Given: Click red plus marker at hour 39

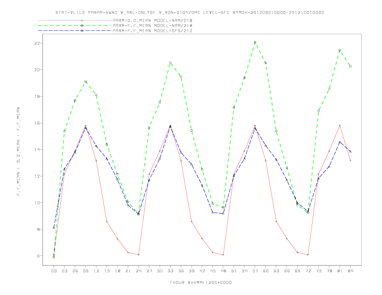Looking at the screenshot, I should (x=191, y=221).
